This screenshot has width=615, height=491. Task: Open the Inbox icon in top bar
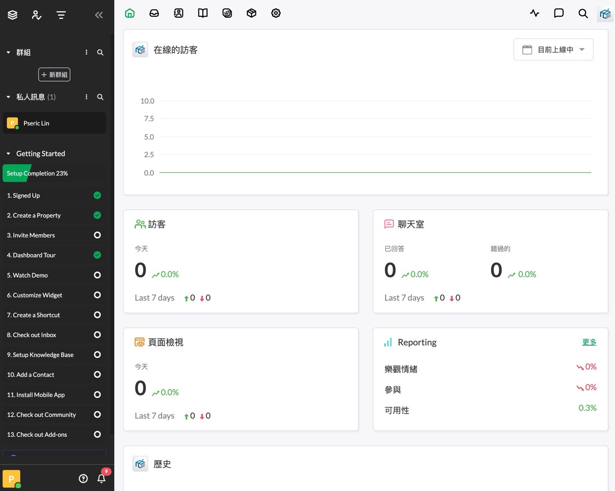point(154,13)
